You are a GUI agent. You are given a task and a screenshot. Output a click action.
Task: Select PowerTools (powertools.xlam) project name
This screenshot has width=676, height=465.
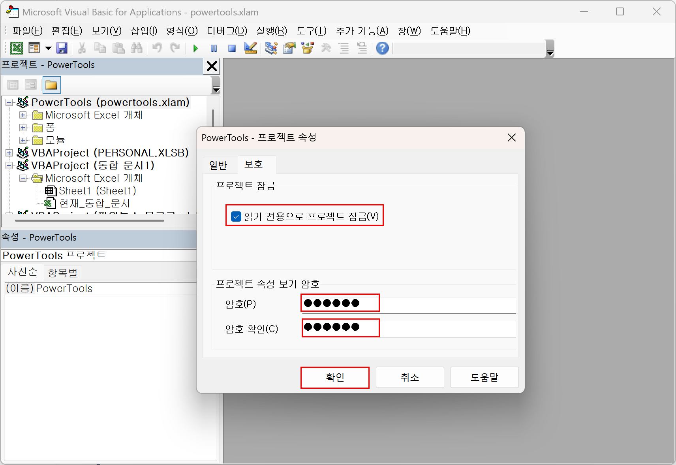click(110, 102)
